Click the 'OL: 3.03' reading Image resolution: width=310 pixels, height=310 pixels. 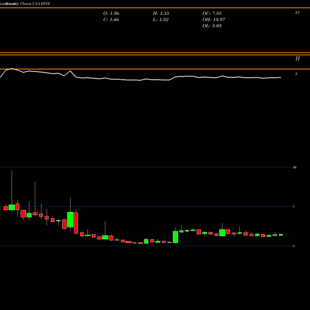(212, 26)
